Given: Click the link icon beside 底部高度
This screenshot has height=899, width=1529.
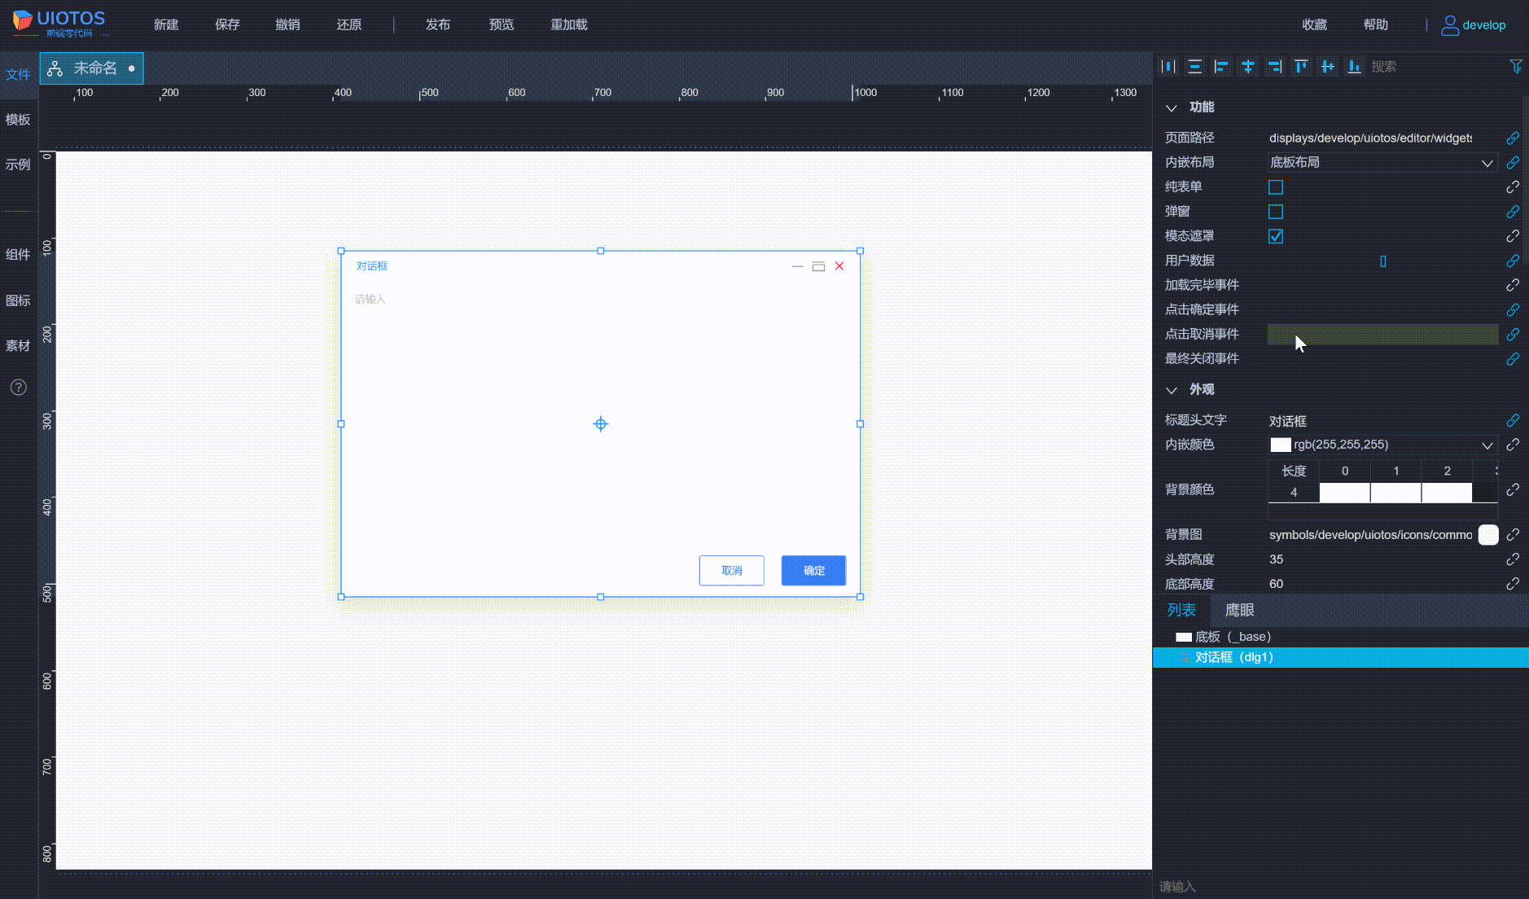Looking at the screenshot, I should 1513,584.
